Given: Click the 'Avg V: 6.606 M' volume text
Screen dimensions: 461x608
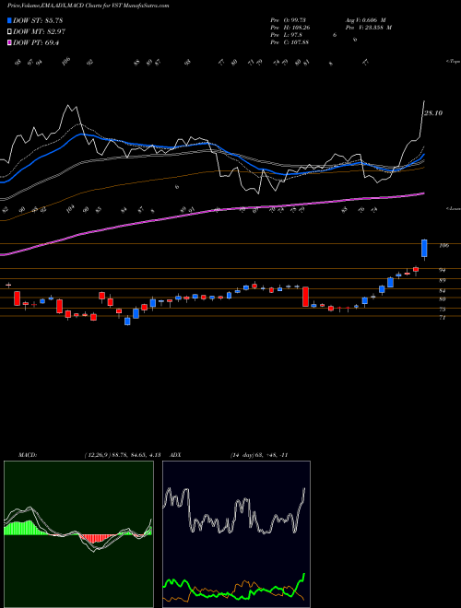Looking at the screenshot, I should coord(365,20).
